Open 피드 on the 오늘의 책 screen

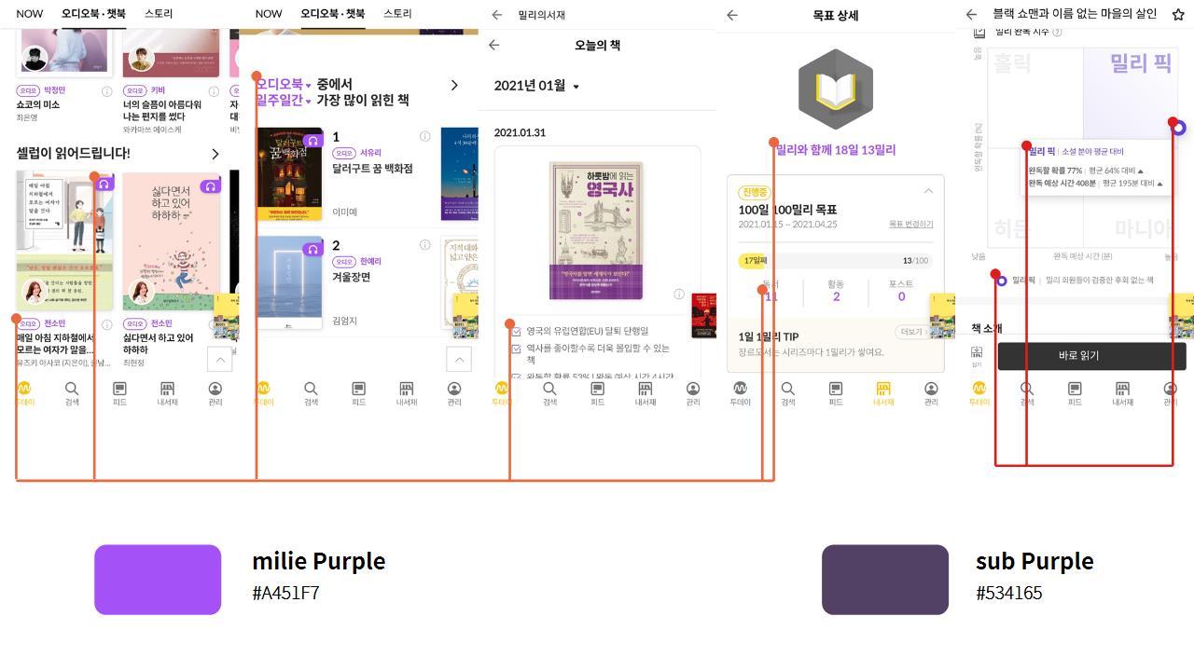pyautogui.click(x=597, y=393)
